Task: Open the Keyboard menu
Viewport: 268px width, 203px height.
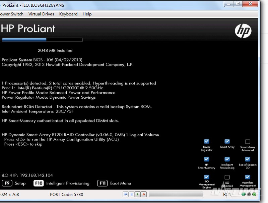Action: coord(68,14)
